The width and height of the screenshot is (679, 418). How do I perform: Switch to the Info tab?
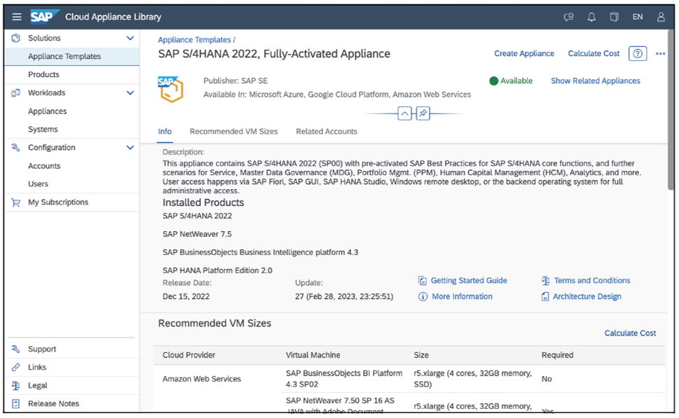pyautogui.click(x=165, y=132)
